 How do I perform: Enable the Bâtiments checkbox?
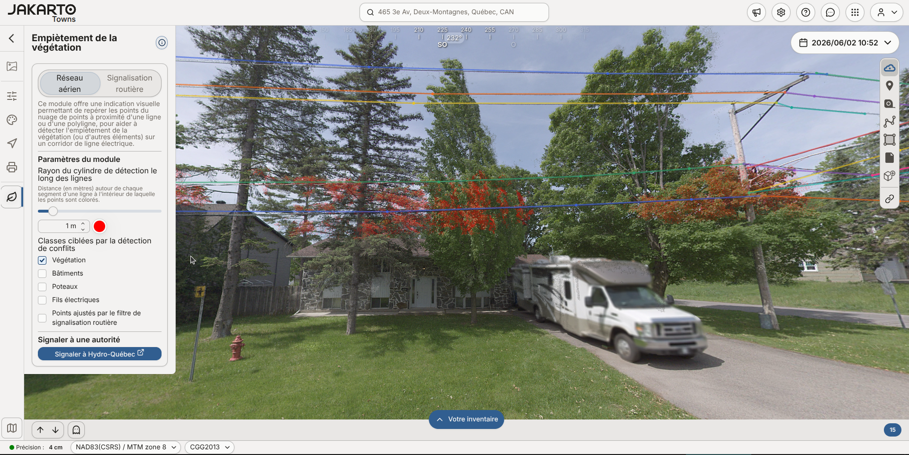42,274
